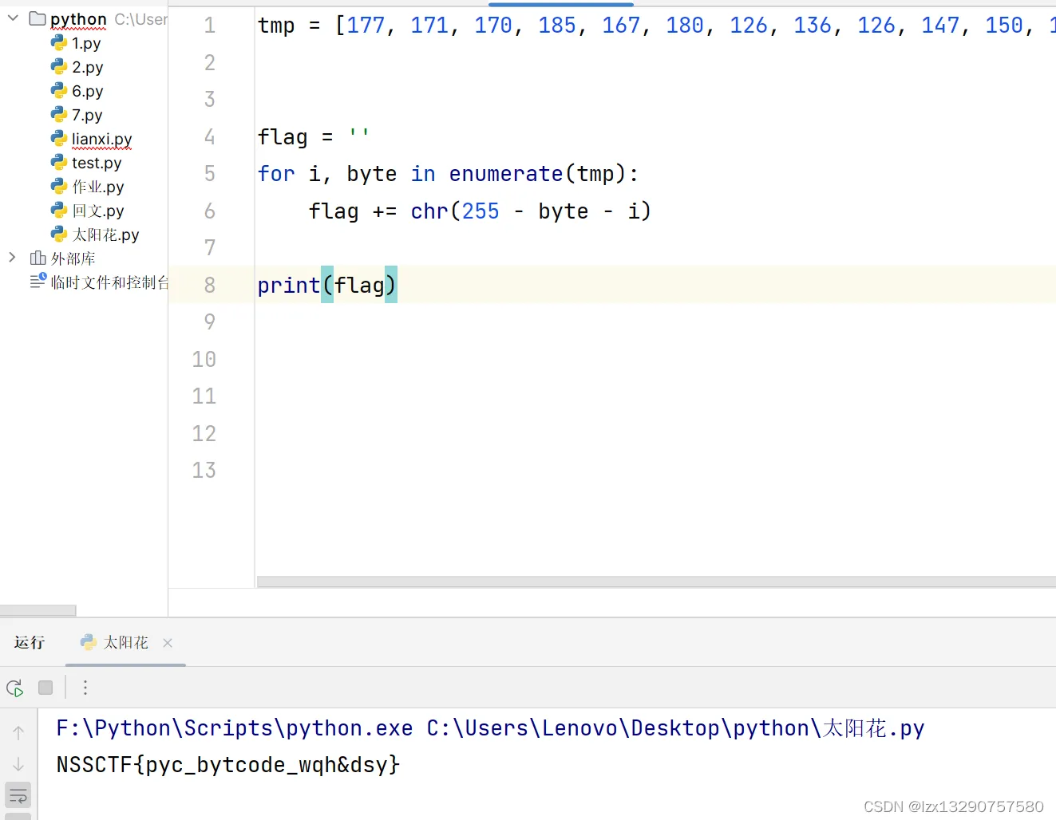
Task: Click the project panel horizontal scrollbar
Action: click(38, 611)
